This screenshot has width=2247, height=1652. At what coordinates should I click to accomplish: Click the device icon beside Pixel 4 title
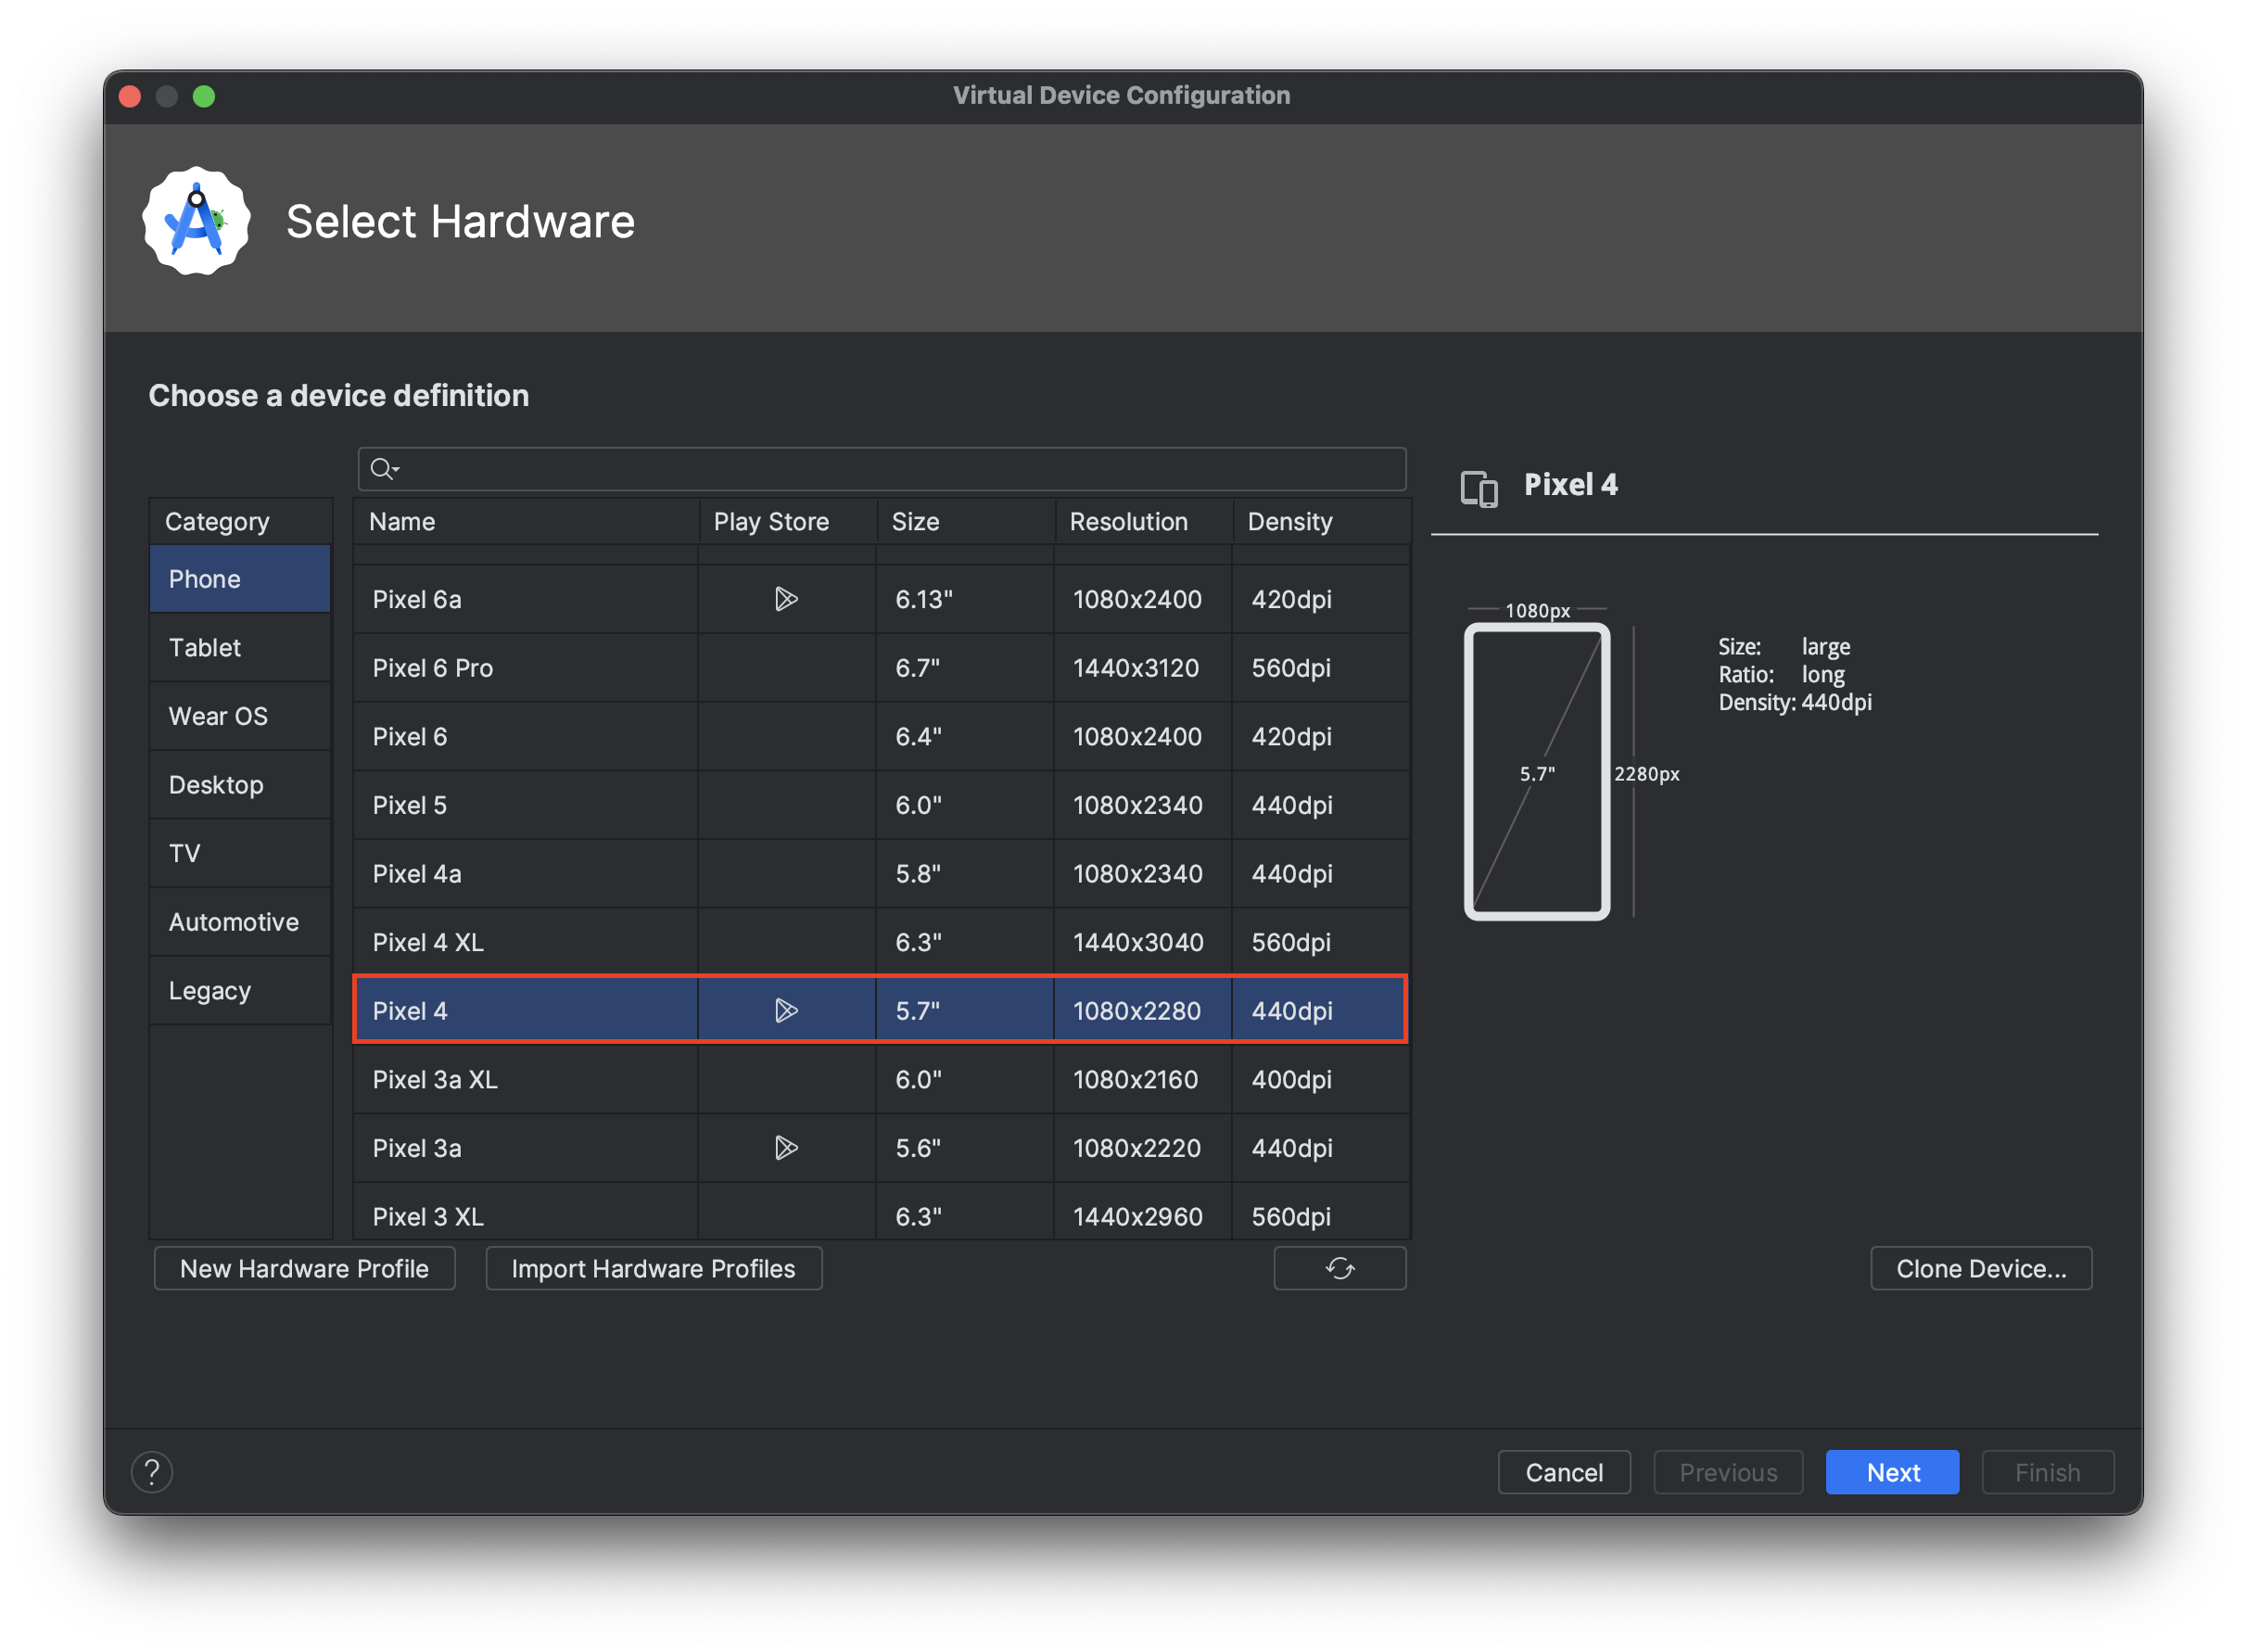click(1479, 488)
